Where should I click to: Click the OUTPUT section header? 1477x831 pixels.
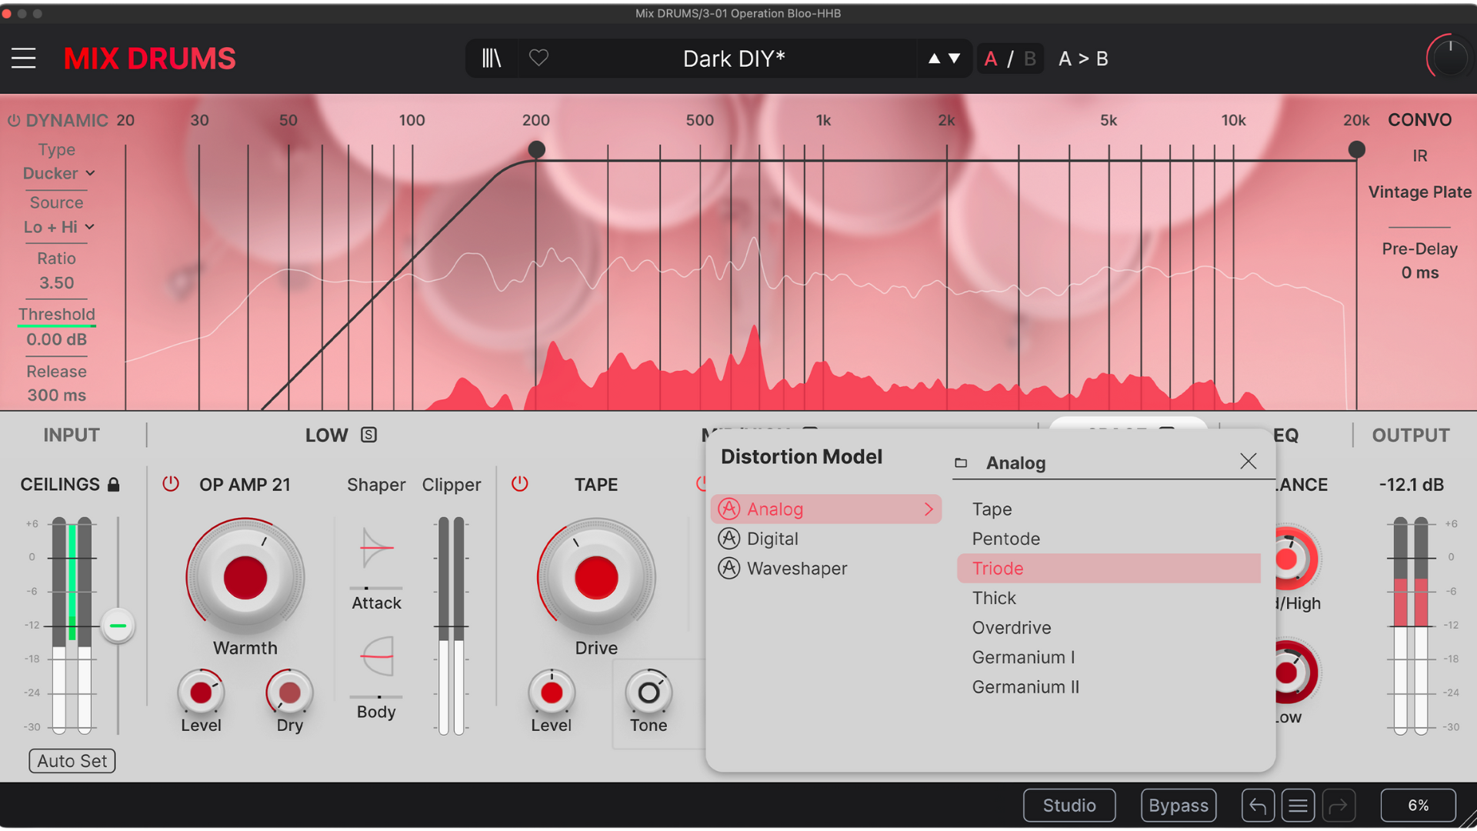tap(1411, 436)
